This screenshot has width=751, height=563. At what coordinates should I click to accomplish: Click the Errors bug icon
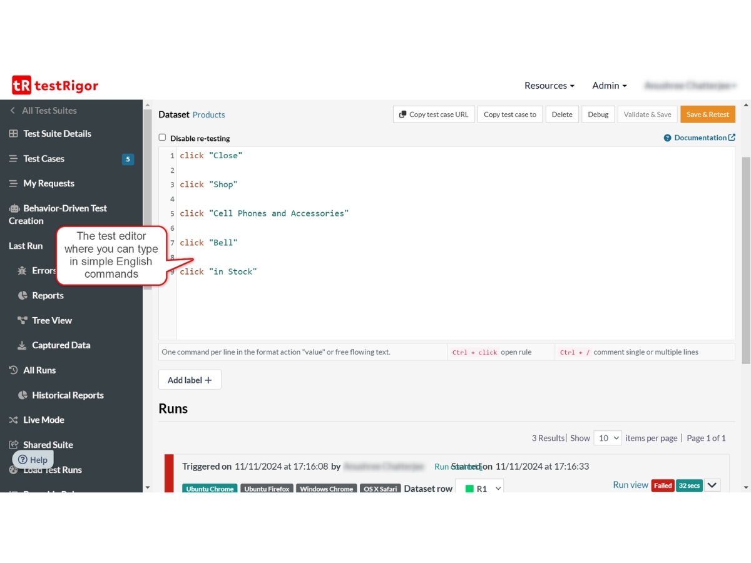click(x=23, y=271)
